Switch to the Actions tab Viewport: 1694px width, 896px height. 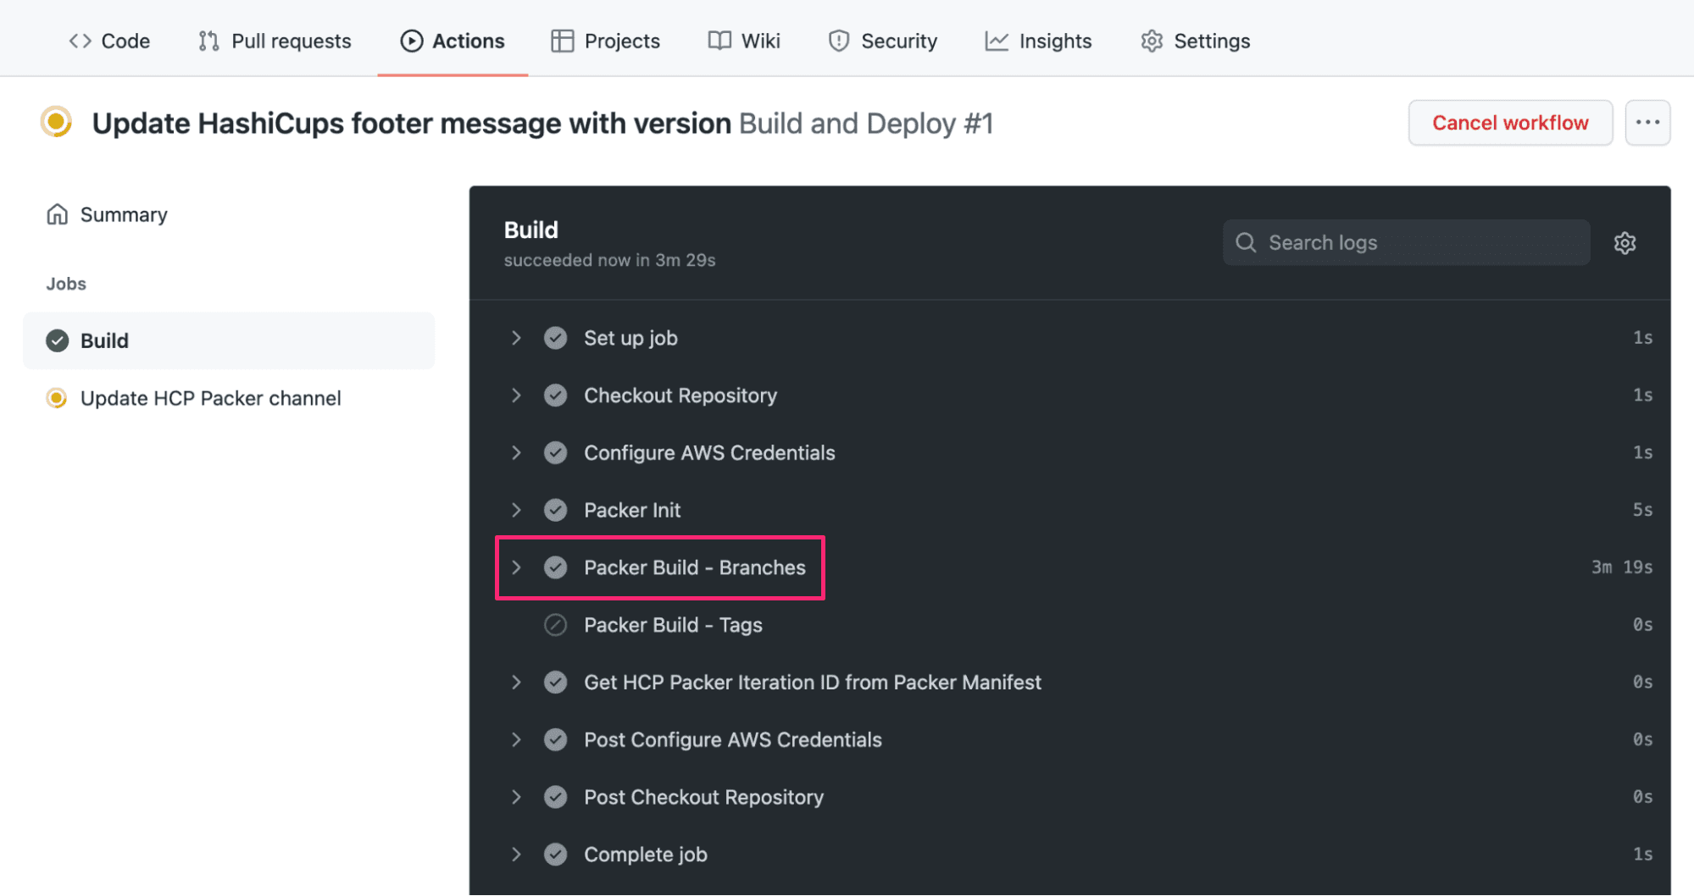(x=453, y=41)
